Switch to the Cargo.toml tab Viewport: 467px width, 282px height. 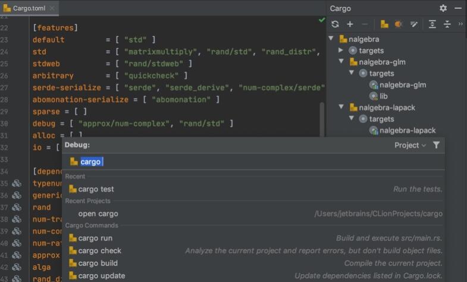(x=29, y=8)
